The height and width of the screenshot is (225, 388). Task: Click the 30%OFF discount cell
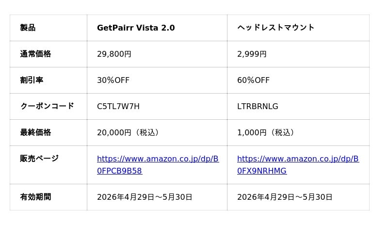(x=113, y=80)
